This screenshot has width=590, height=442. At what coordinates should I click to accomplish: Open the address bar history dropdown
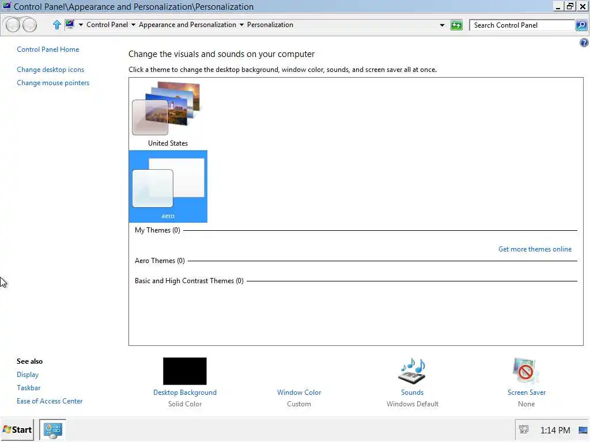442,25
